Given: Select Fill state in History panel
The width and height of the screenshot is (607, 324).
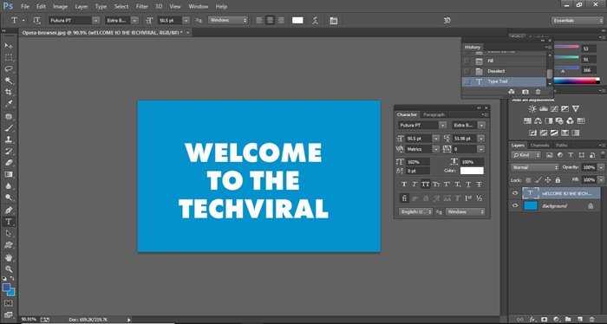Looking at the screenshot, I should click(504, 62).
